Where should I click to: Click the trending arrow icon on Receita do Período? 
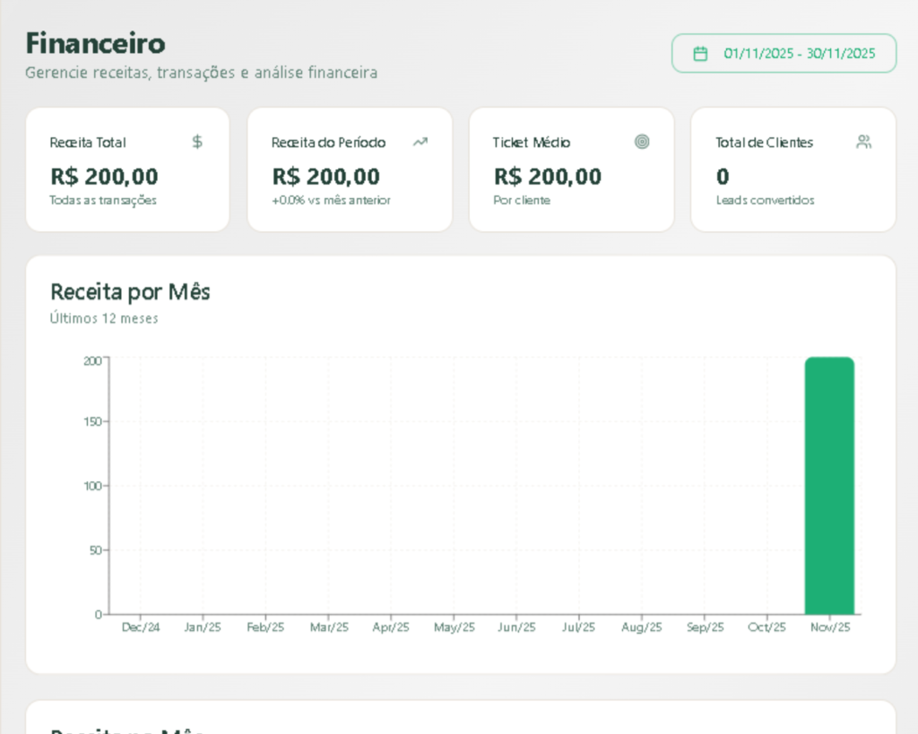click(x=420, y=142)
